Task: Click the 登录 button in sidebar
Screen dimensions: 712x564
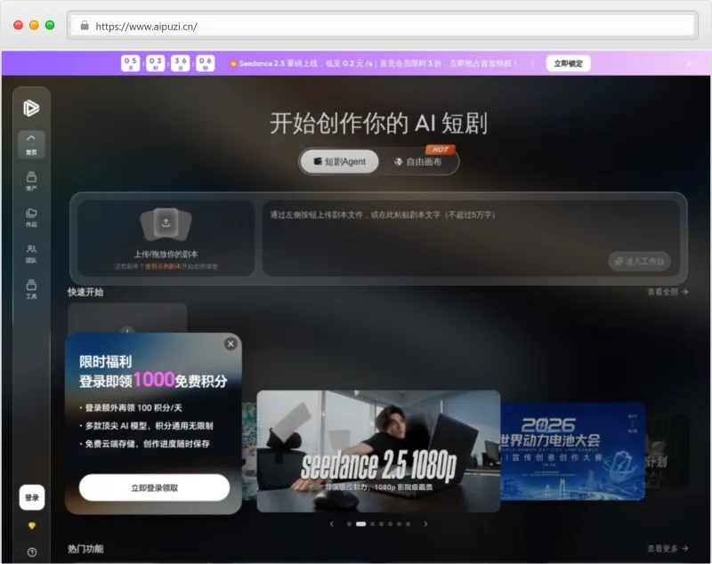Action: (32, 497)
